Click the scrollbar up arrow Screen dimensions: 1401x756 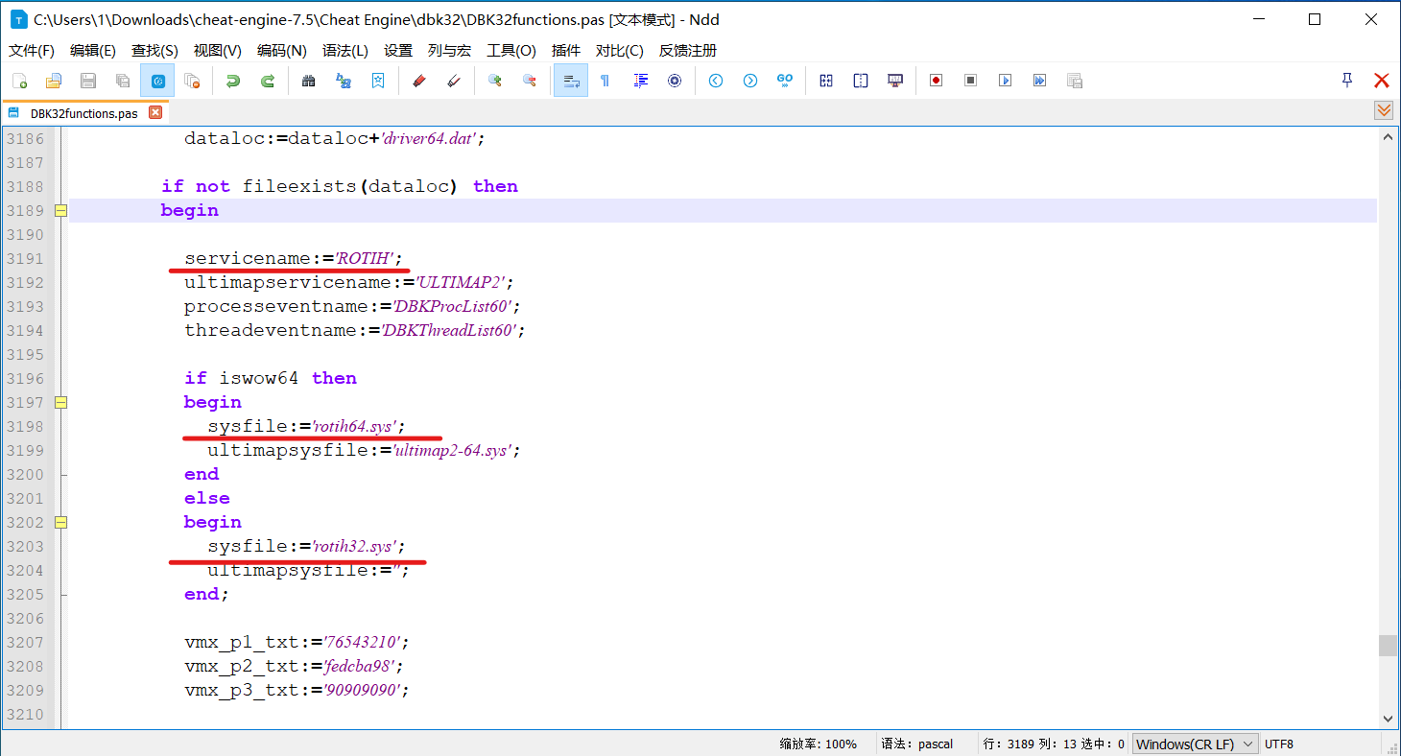pyautogui.click(x=1388, y=138)
